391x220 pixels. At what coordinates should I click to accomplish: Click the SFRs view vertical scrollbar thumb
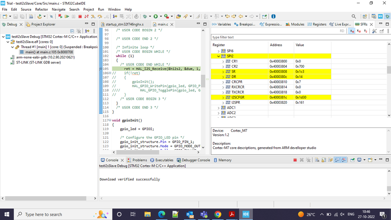click(389, 70)
